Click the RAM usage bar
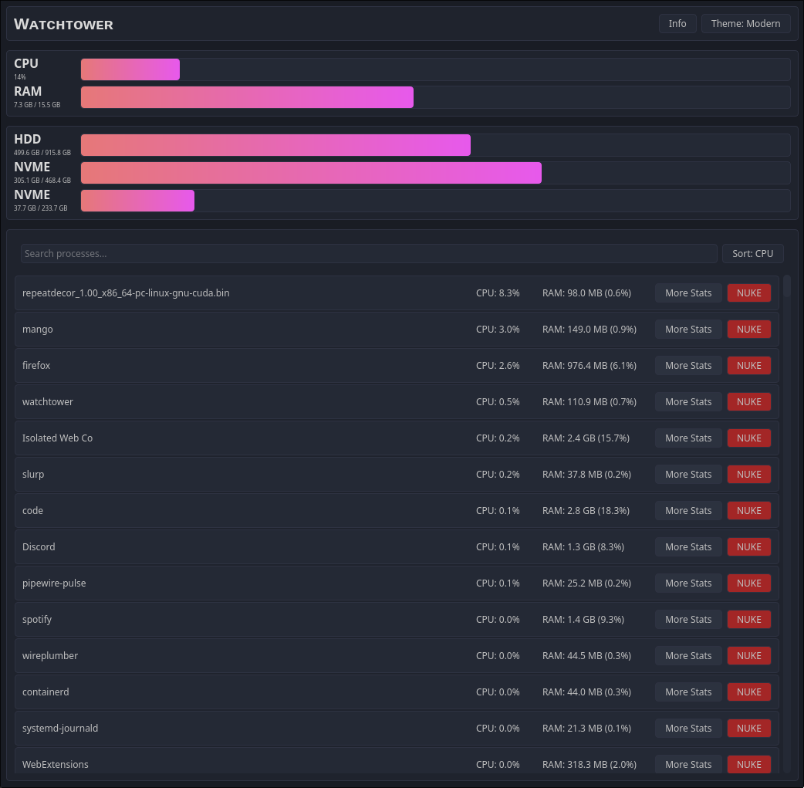804x788 pixels. pyautogui.click(x=435, y=97)
